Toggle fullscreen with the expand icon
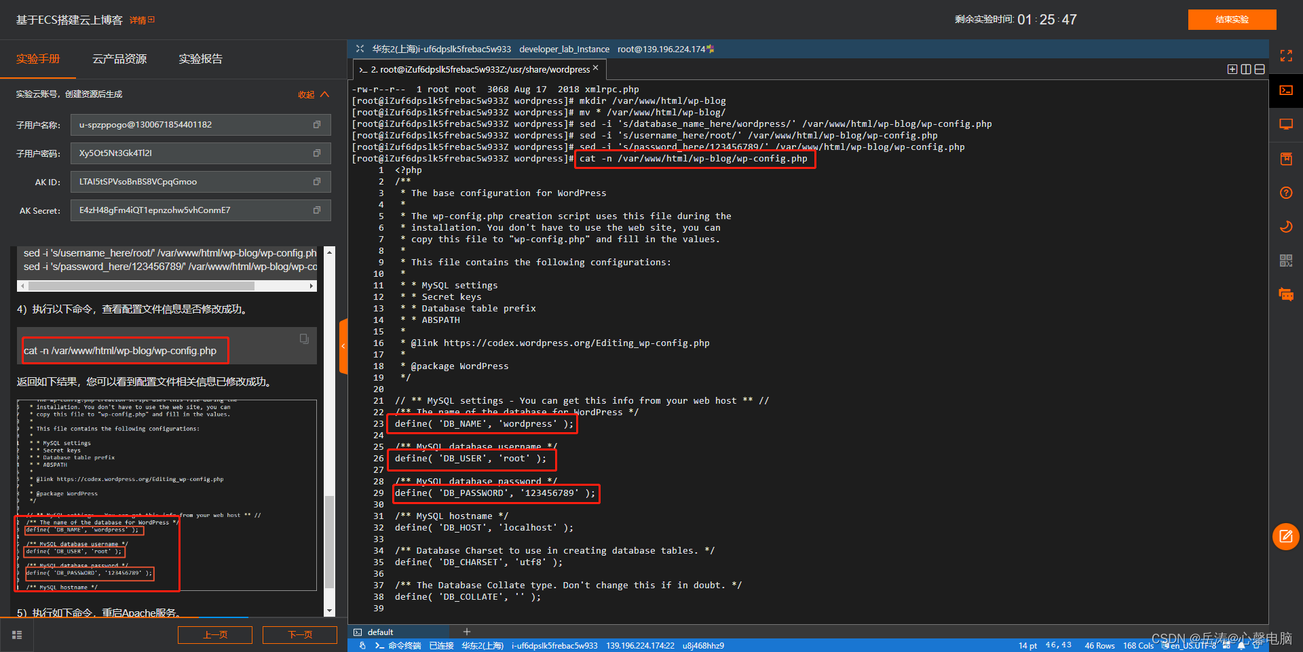The width and height of the screenshot is (1303, 652). coord(1285,56)
